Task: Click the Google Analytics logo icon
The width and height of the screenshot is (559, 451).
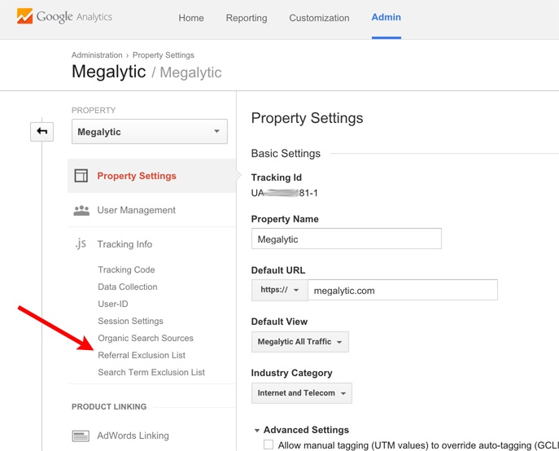Action: pos(24,16)
